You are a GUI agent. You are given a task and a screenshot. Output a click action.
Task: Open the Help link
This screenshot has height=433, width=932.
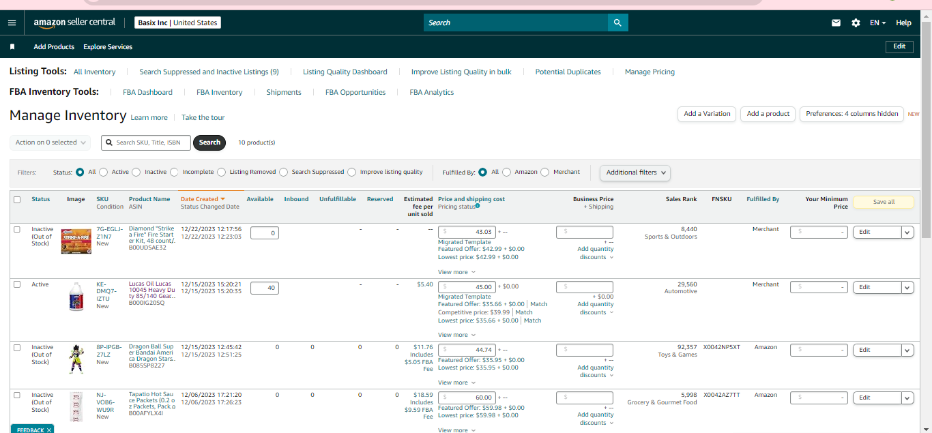(x=903, y=23)
